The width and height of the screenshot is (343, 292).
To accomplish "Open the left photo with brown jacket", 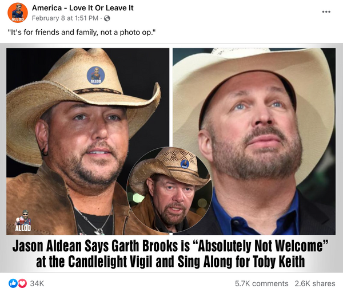I will pyautogui.click(x=87, y=141).
